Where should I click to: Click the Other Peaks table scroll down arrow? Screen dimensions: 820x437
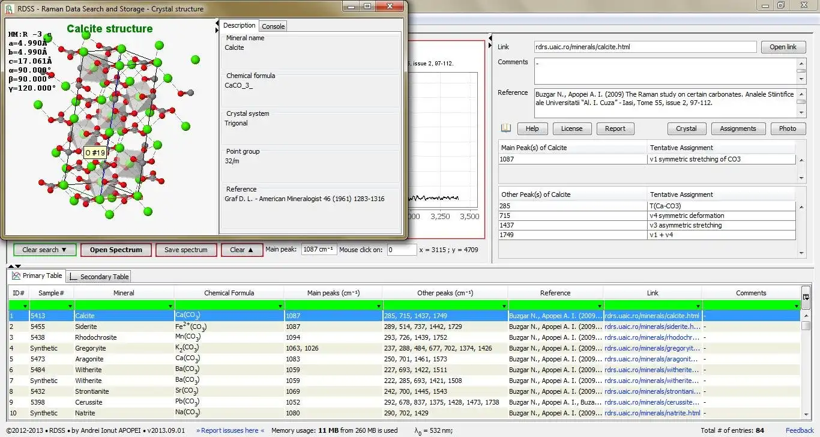pos(801,253)
